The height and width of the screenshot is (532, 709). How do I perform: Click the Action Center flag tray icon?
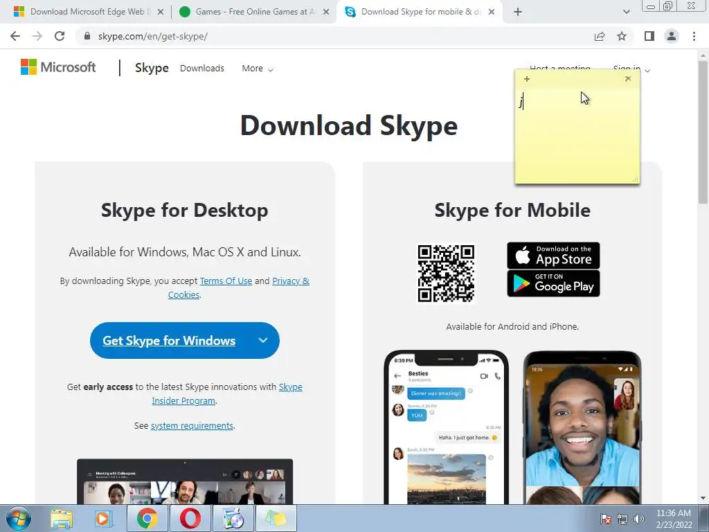point(606,518)
